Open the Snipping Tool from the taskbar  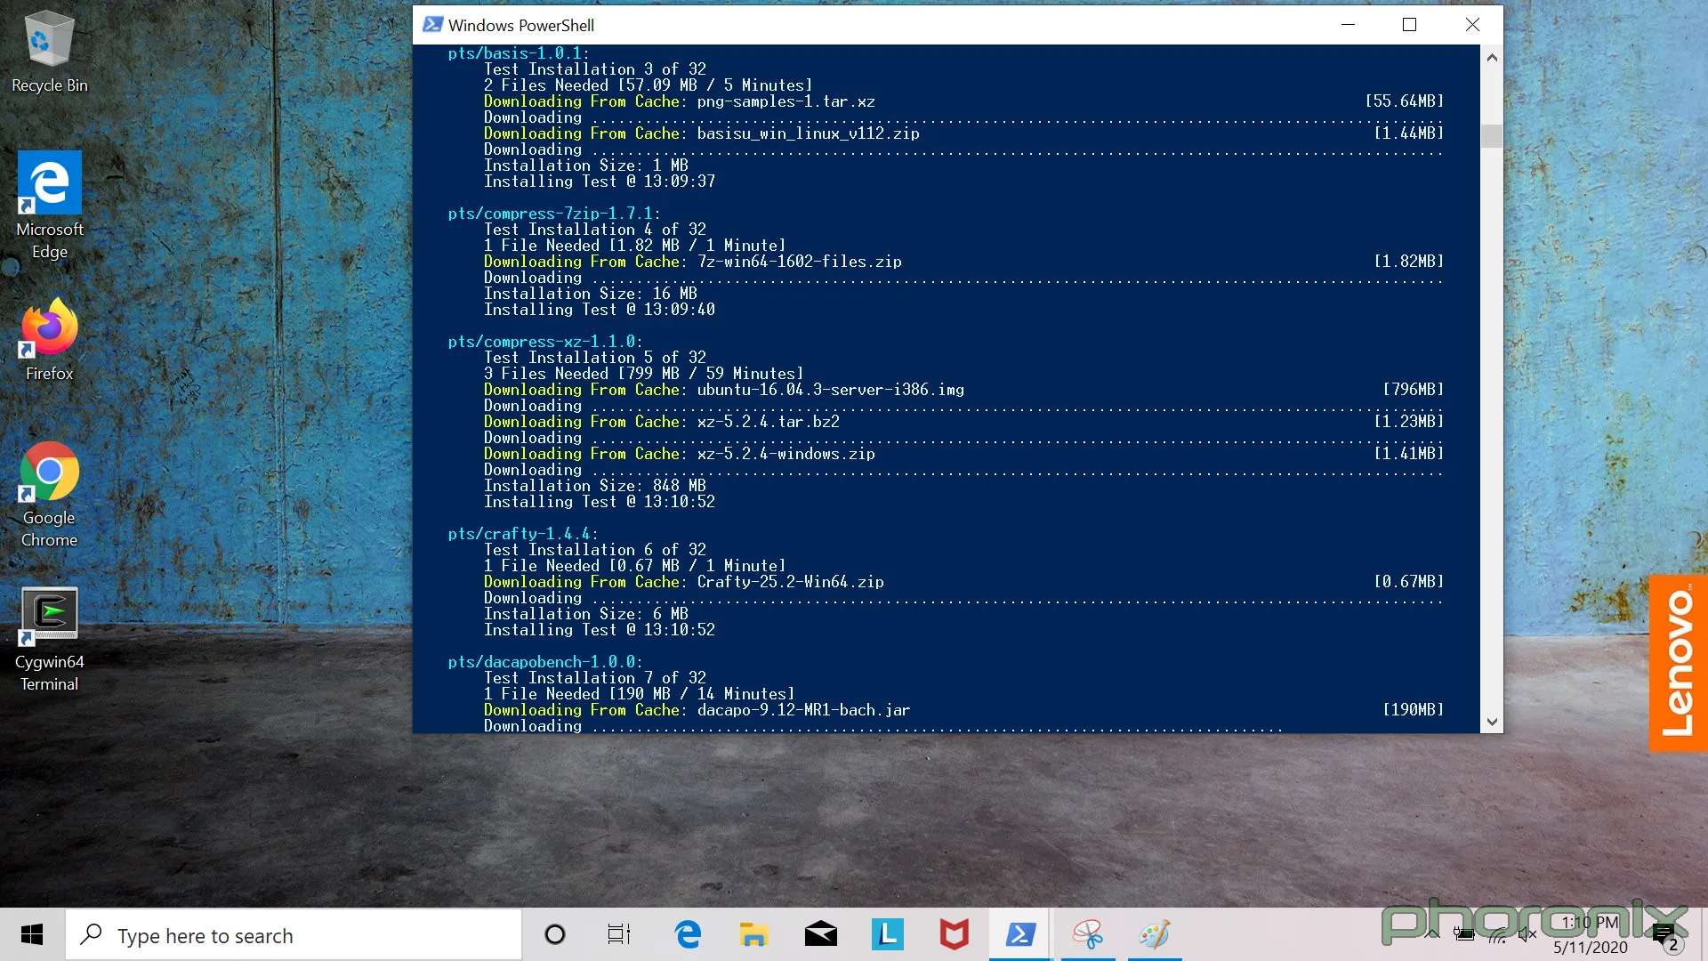click(x=1088, y=935)
